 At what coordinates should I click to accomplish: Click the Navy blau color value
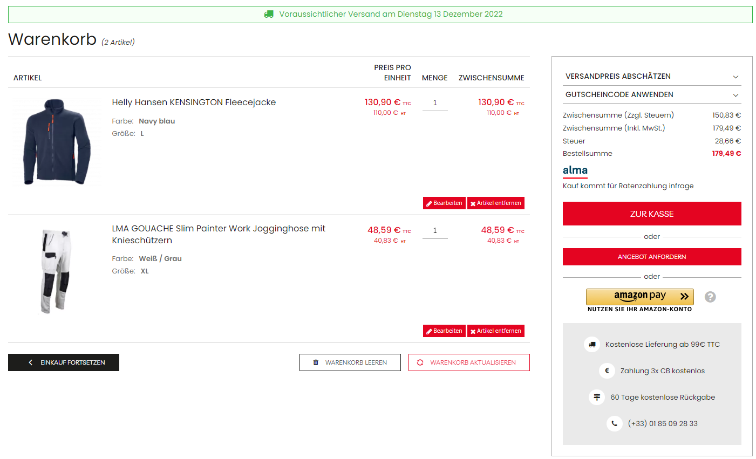point(157,121)
